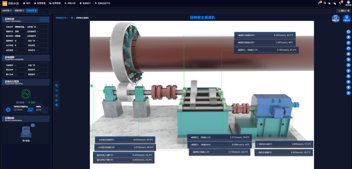The image size is (352, 169).
Task: Select the four-squares grid icon in left floating toolbar
Action: point(56,100)
